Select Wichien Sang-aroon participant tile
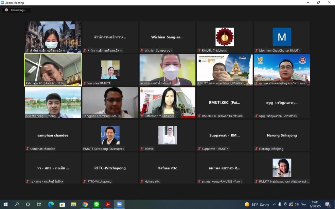Image resolution: width=335 pixels, height=209 pixels. coord(167,37)
